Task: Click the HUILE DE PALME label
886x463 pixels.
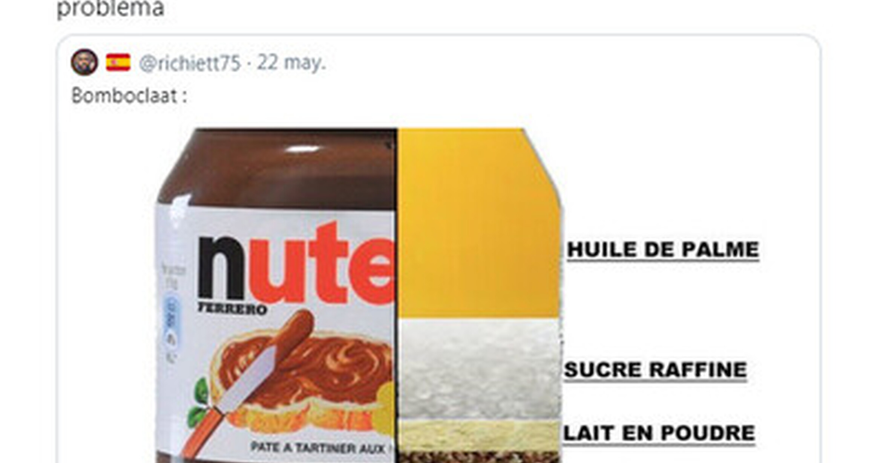Action: (x=663, y=250)
